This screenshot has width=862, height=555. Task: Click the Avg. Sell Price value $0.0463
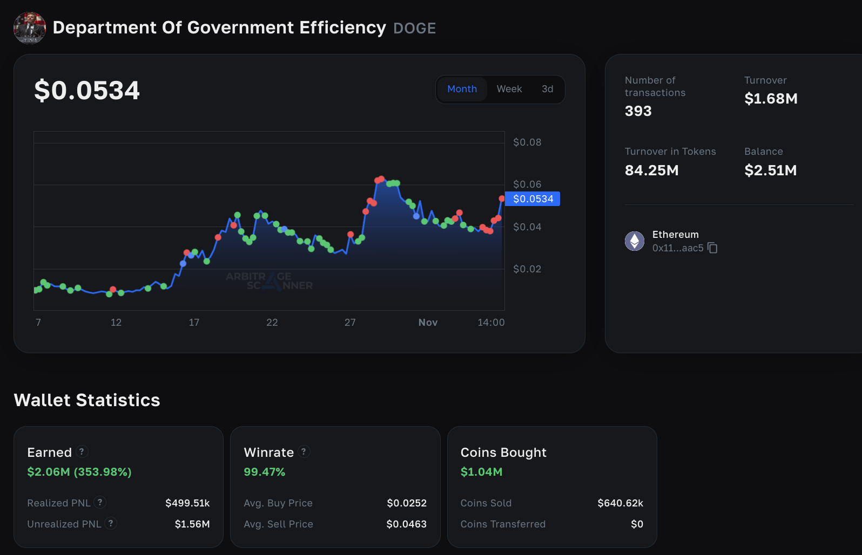[407, 524]
